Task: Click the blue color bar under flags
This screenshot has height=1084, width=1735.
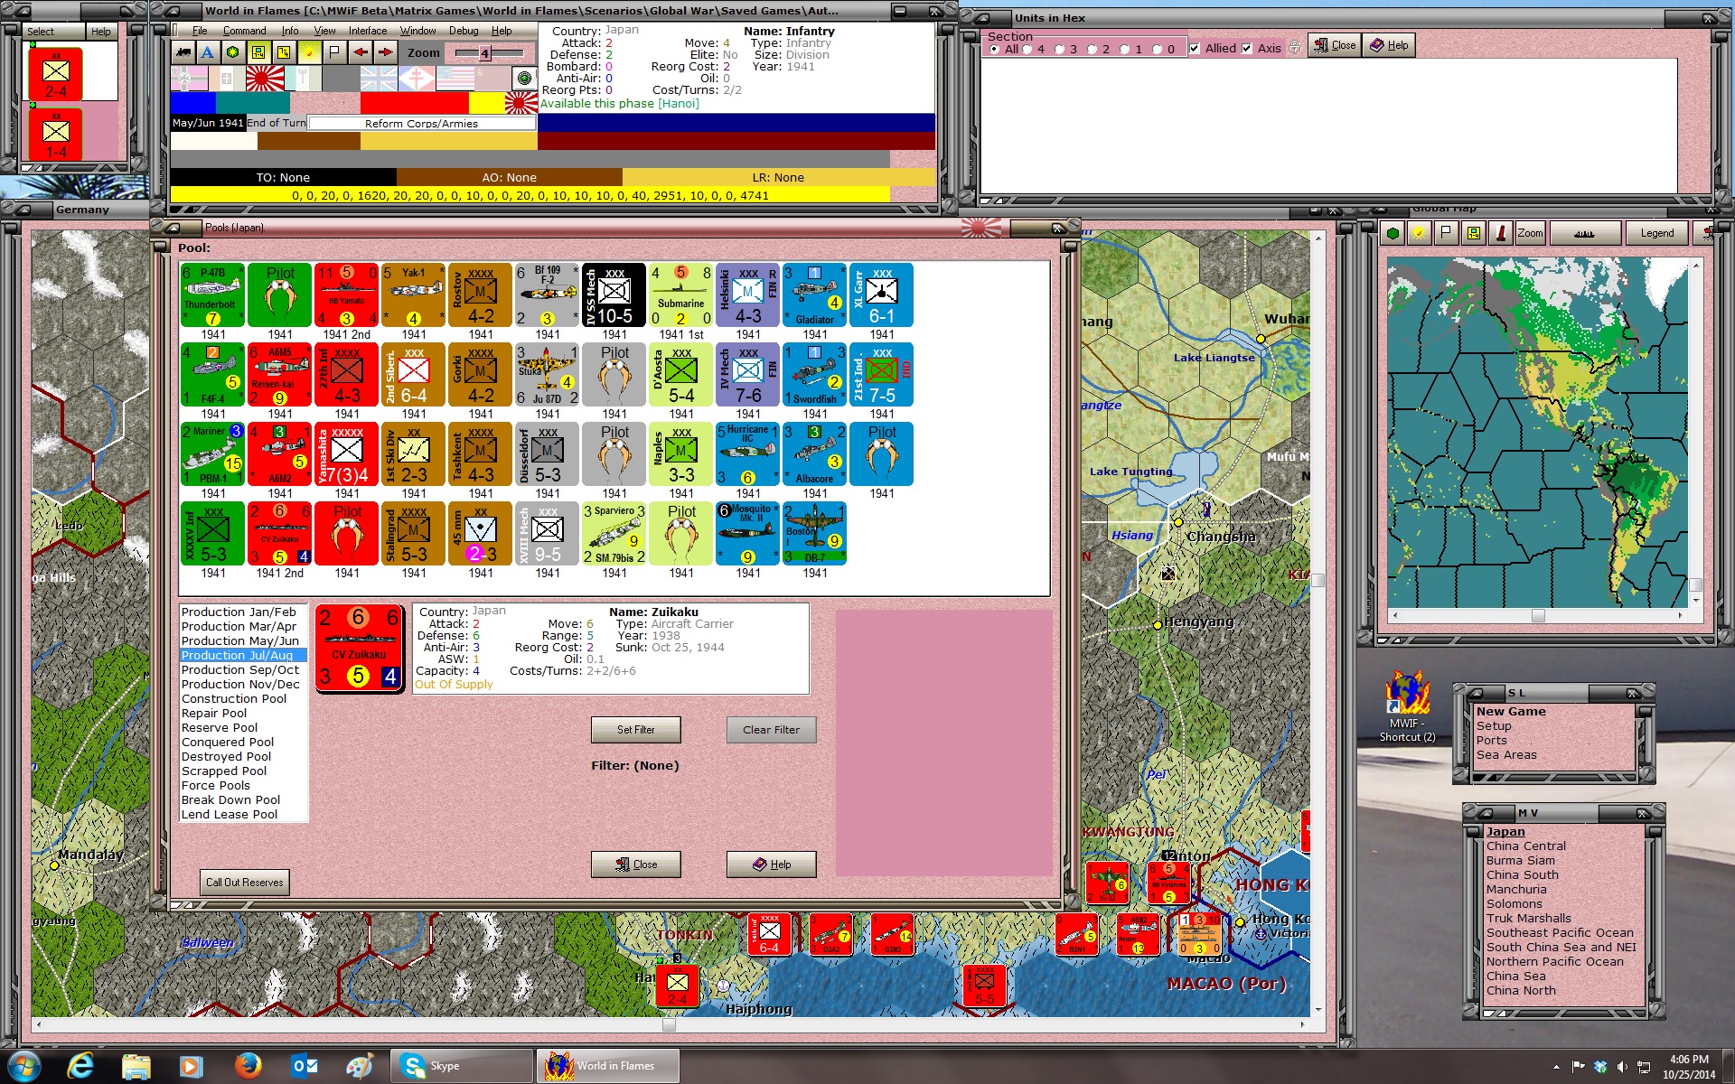Action: coord(193,103)
